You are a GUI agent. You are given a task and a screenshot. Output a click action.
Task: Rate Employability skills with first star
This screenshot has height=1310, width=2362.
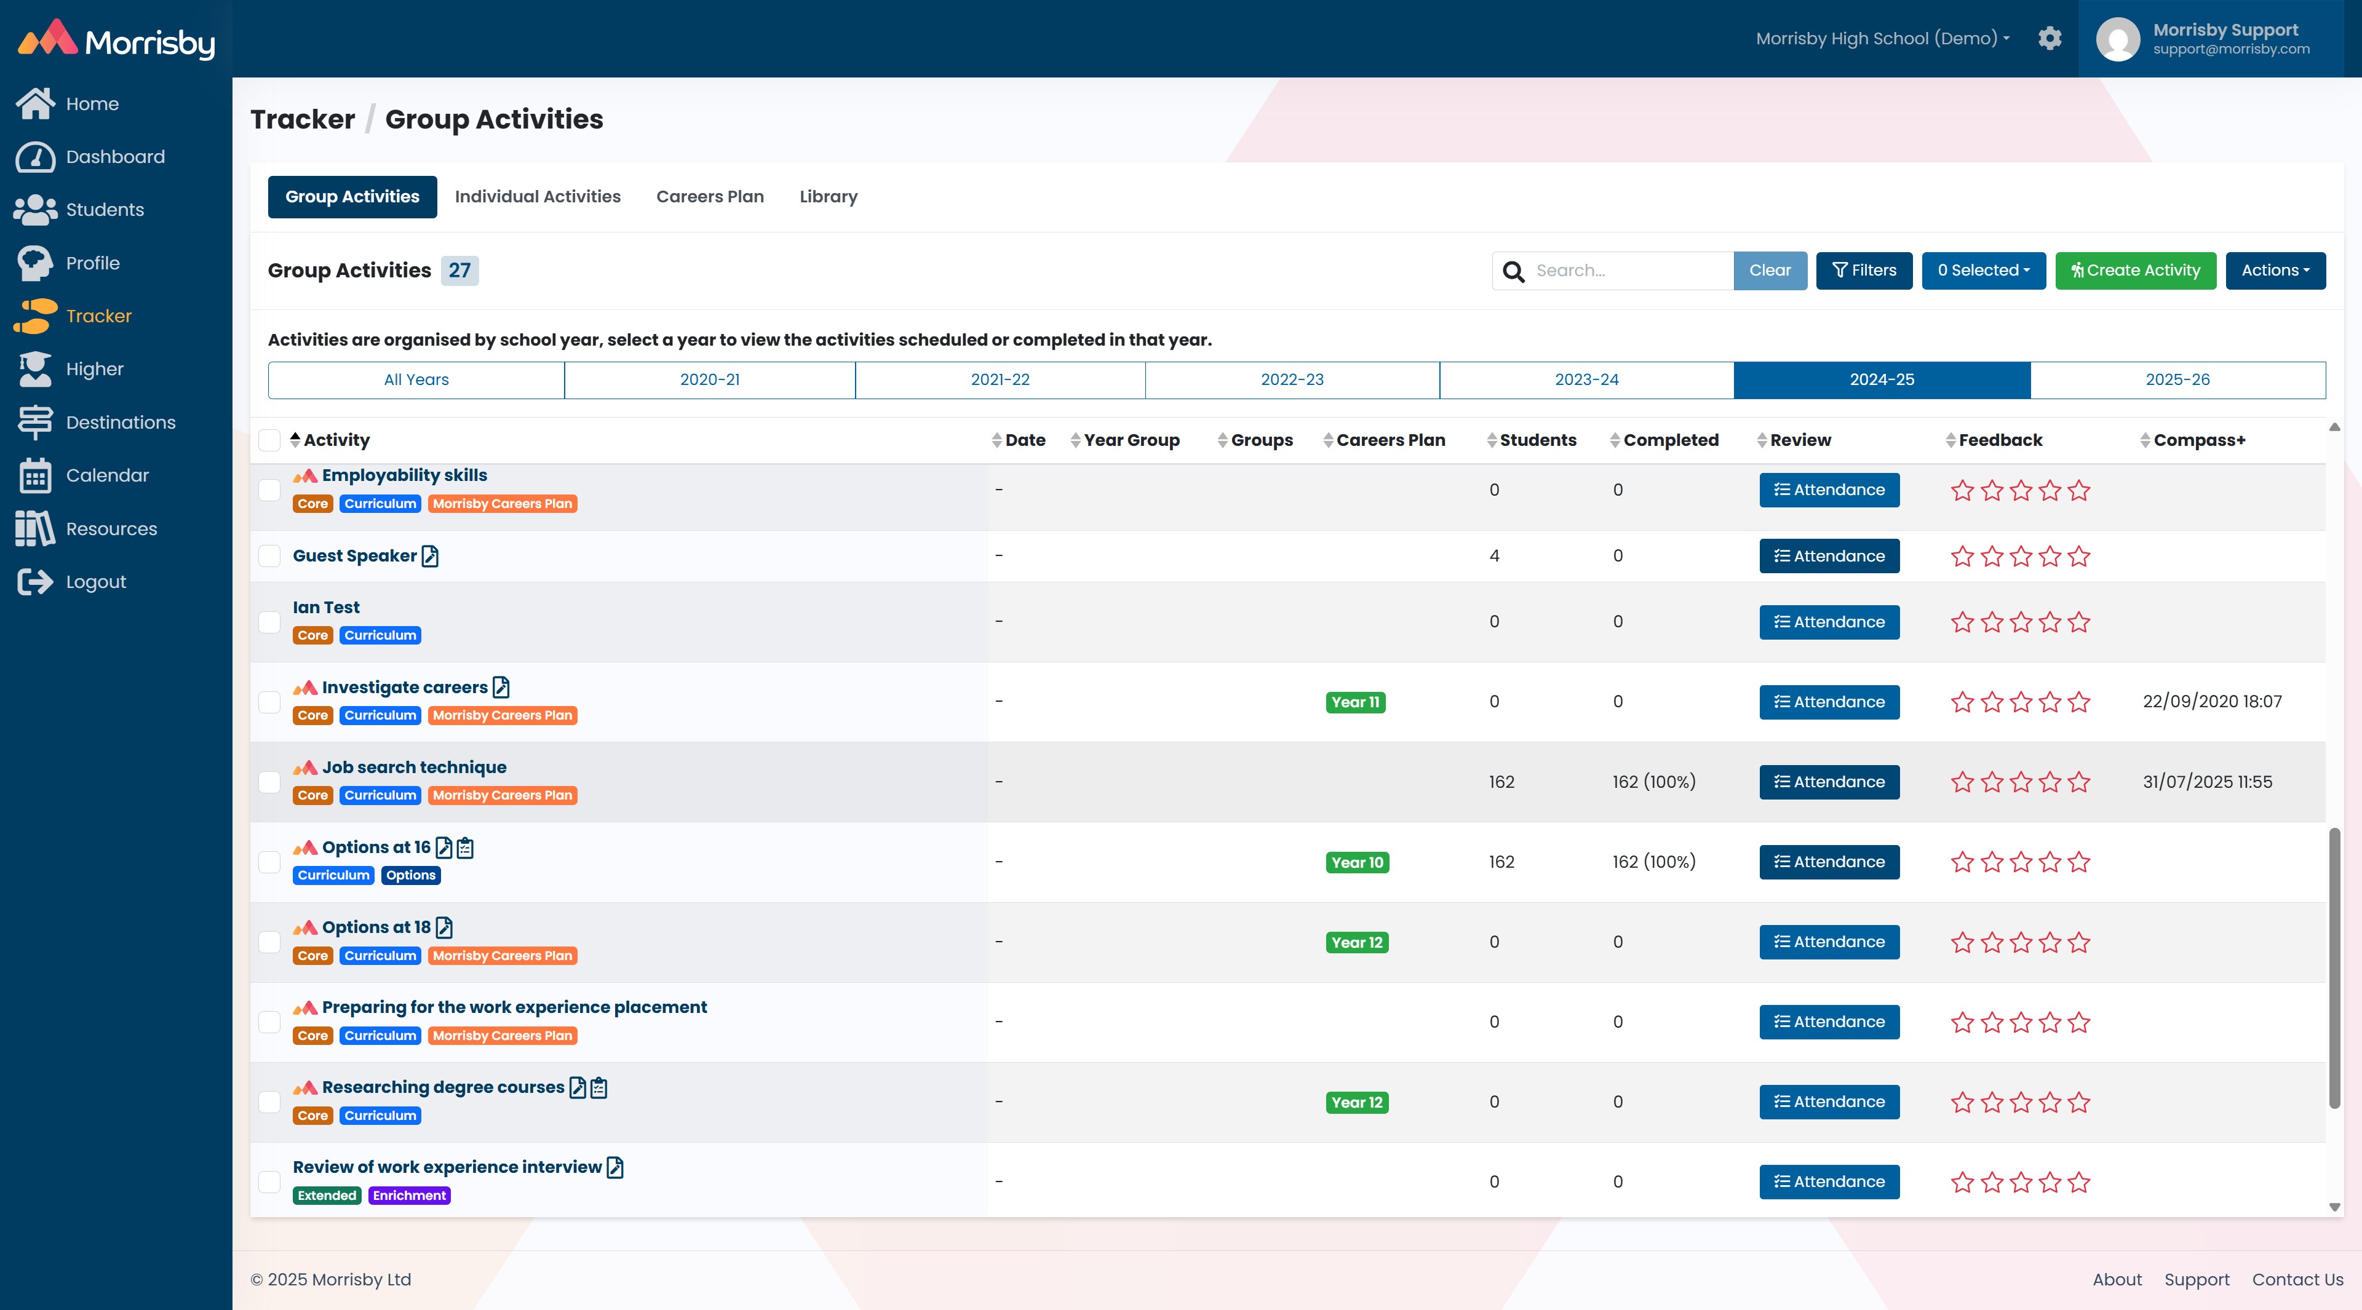pyautogui.click(x=1962, y=490)
